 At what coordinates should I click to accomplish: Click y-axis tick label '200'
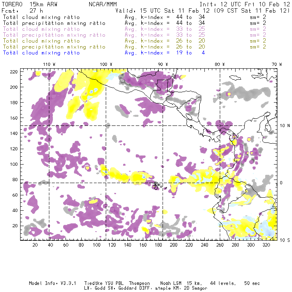pyautogui.click(x=14, y=87)
